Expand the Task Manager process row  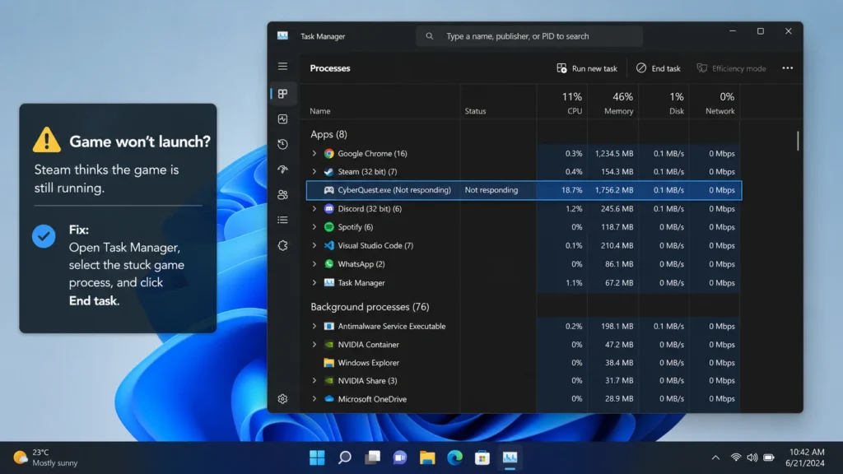click(x=314, y=283)
